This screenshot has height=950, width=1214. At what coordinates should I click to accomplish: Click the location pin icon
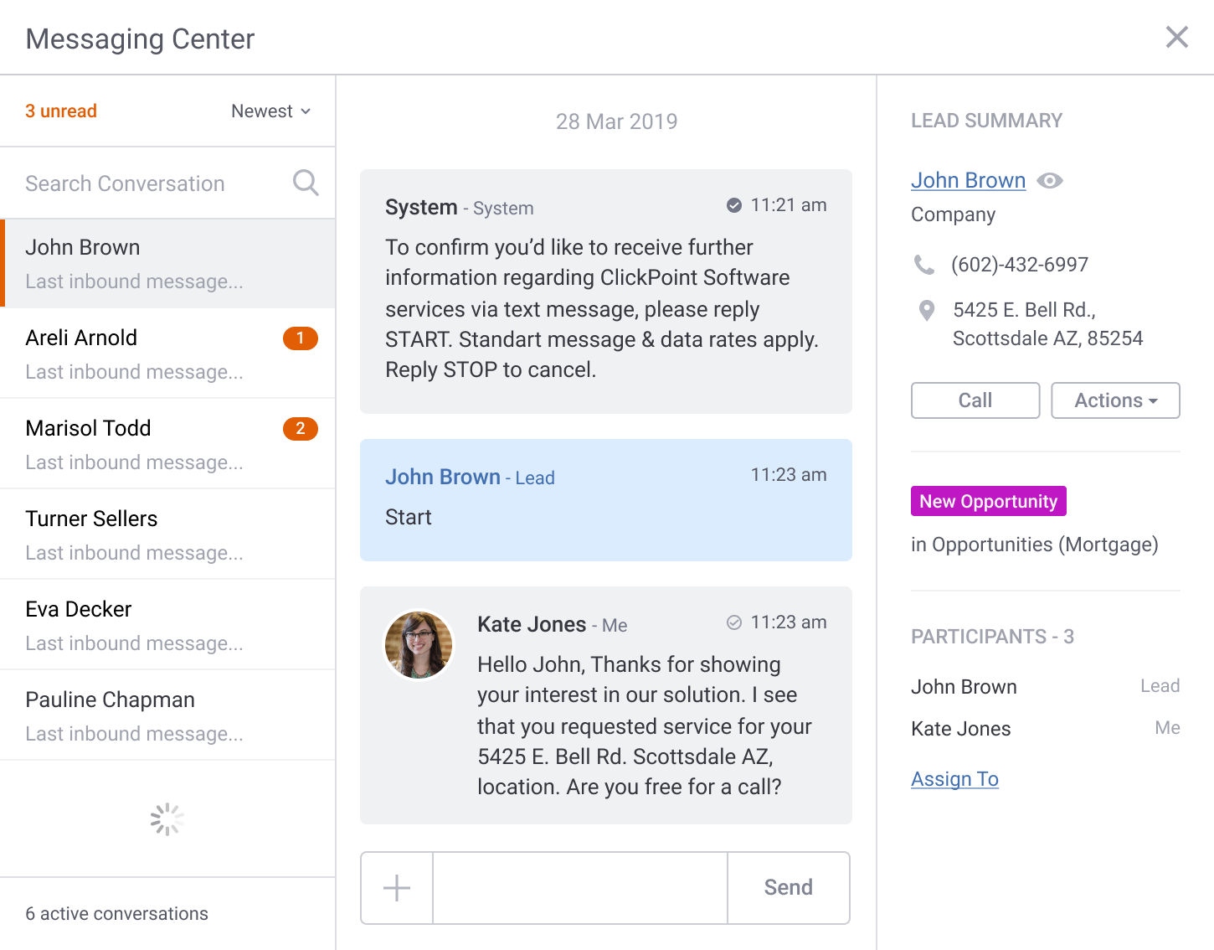[x=927, y=311]
